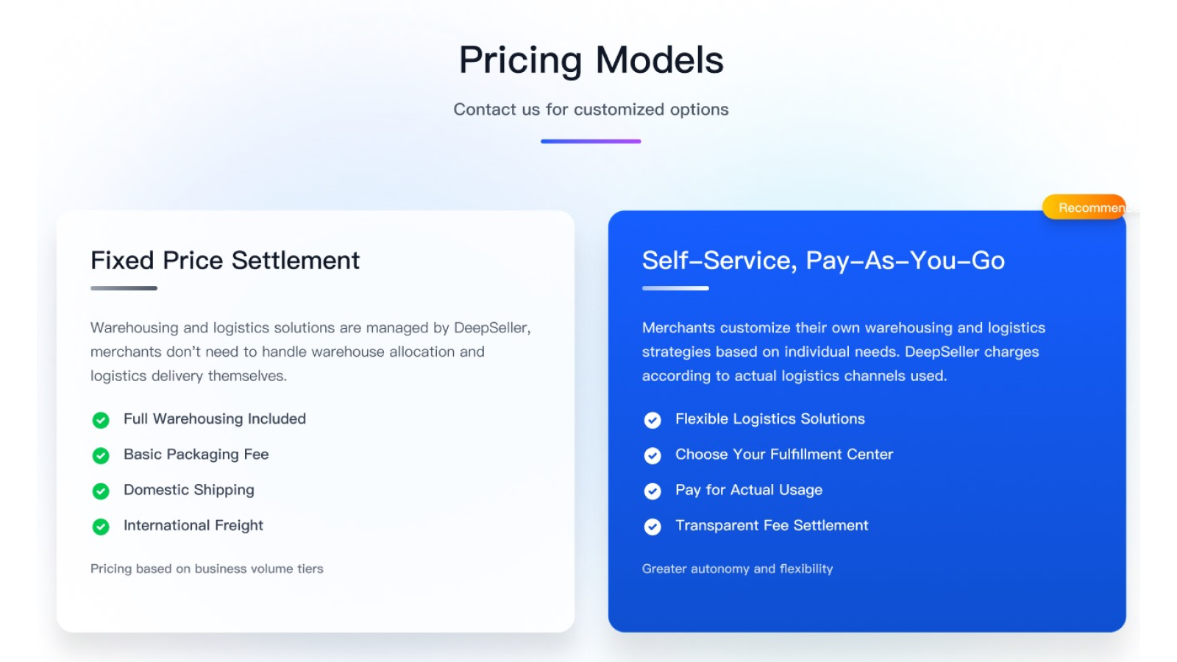Click white checkmark beside Flexible Logistics Solutions

tap(652, 420)
